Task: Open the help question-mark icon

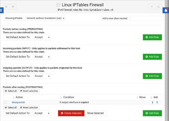Action: point(13,7)
